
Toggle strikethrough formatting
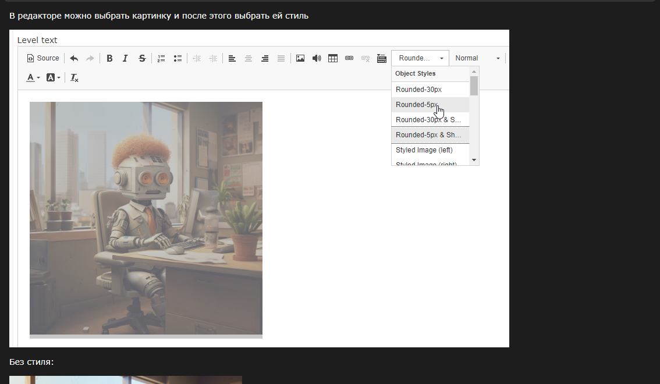click(x=142, y=58)
